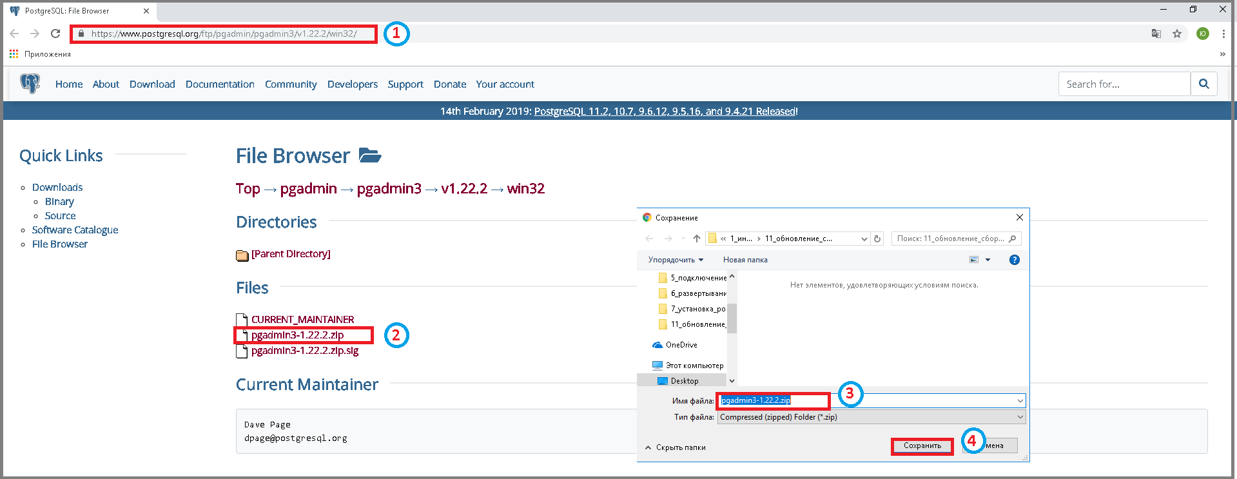The image size is (1237, 479).
Task: Open the view options dropdown arrow
Action: click(x=988, y=260)
